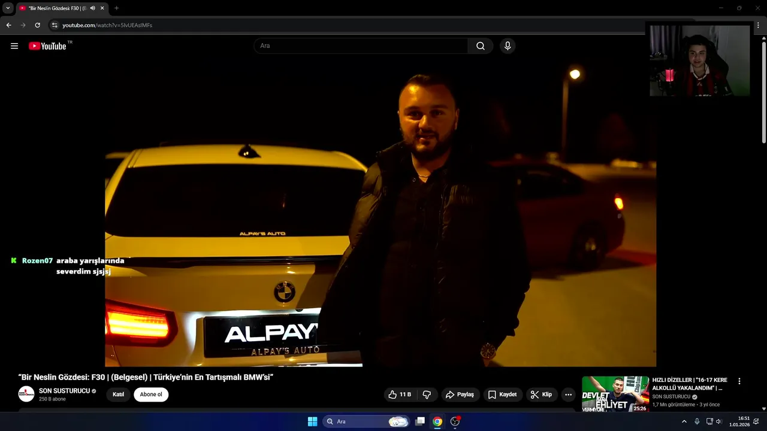Open Task View on the taskbar

(x=420, y=421)
